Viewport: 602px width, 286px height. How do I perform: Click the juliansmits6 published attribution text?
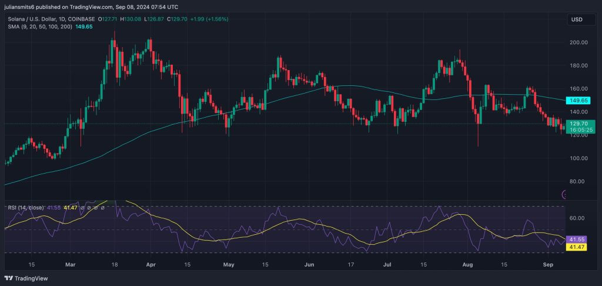[x=91, y=7]
